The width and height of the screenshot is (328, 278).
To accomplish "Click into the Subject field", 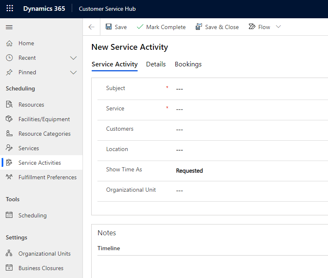I will click(252, 89).
